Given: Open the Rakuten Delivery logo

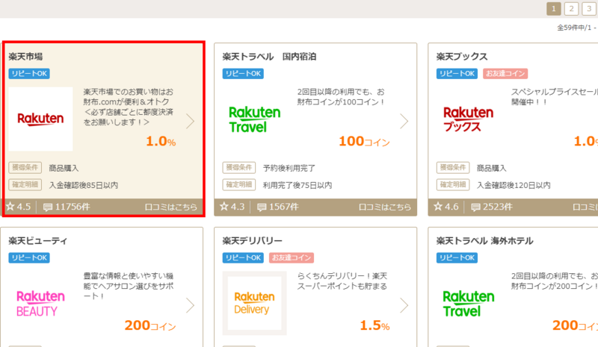Looking at the screenshot, I should (x=254, y=303).
